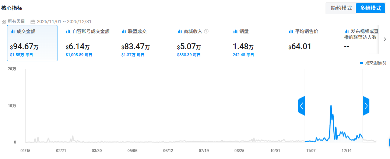This screenshot has height=159, width=390.
Task: Click calendar icon before the date range
Action: (x=33, y=22)
